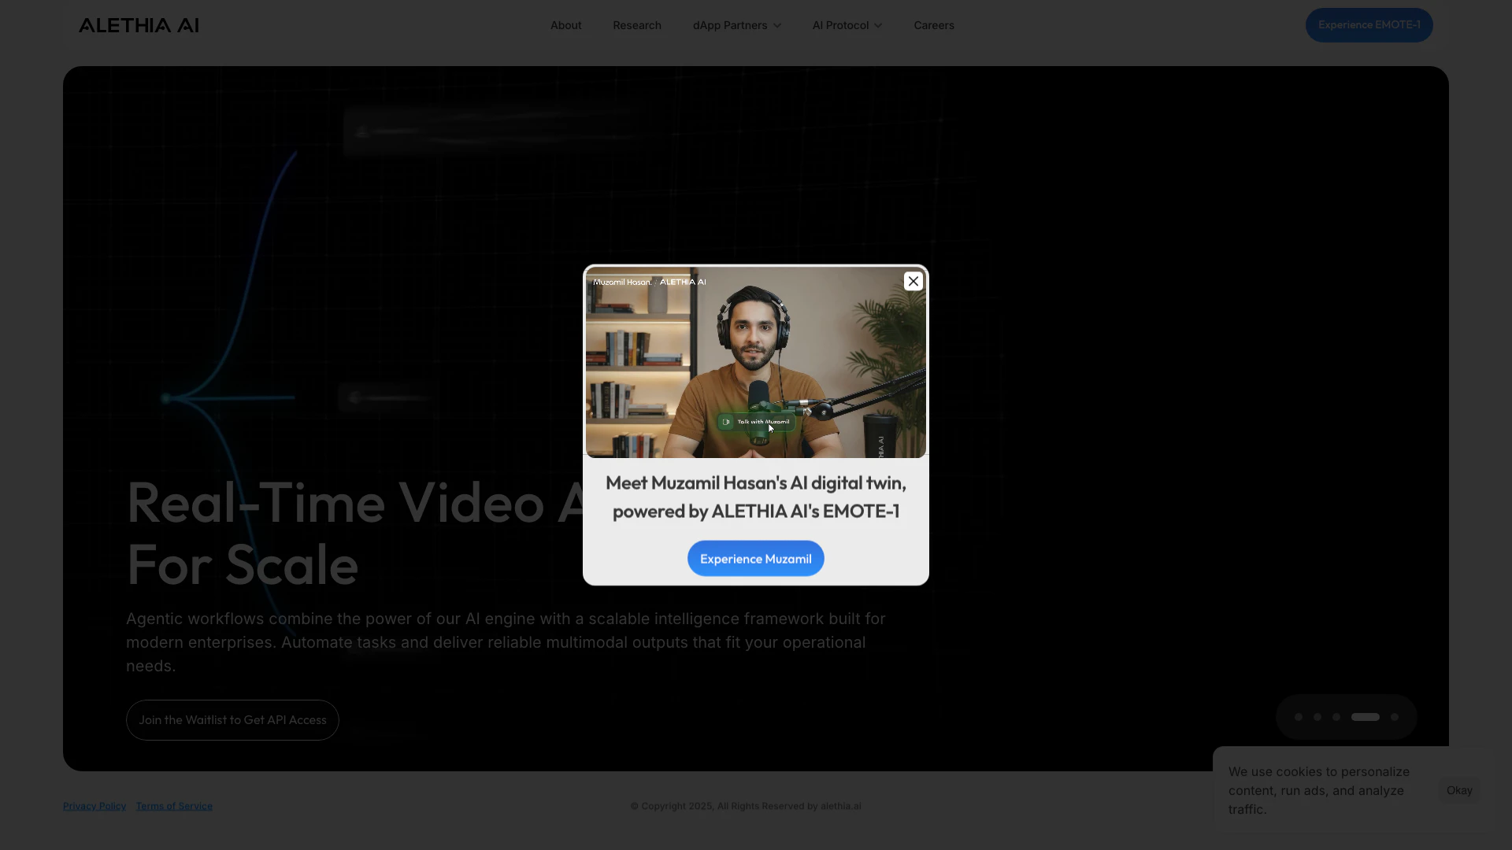The height and width of the screenshot is (850, 1512).
Task: Join the Waitlist to Get API Access
Action: (x=232, y=720)
